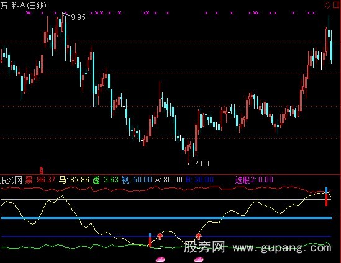Click the thick light-blue 50 level line
The width and height of the screenshot is (341, 263).
[166, 218]
